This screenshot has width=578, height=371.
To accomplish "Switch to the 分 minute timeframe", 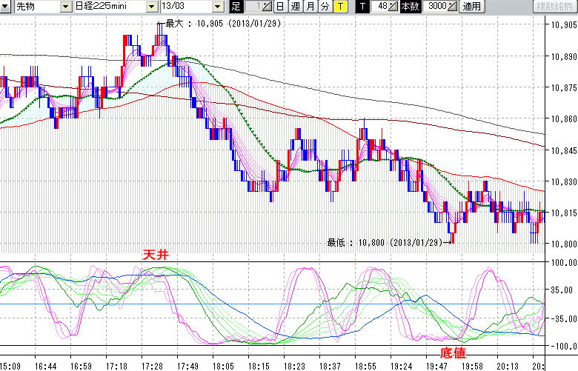I will click(x=325, y=7).
